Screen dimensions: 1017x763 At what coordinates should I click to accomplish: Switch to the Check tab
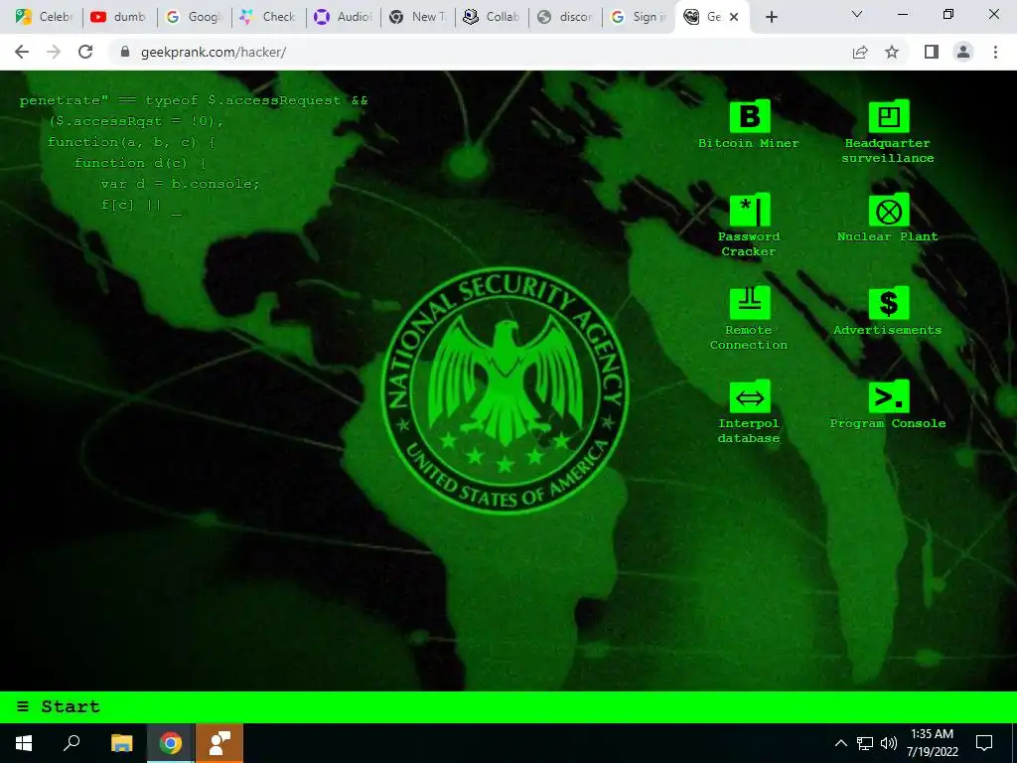266,17
